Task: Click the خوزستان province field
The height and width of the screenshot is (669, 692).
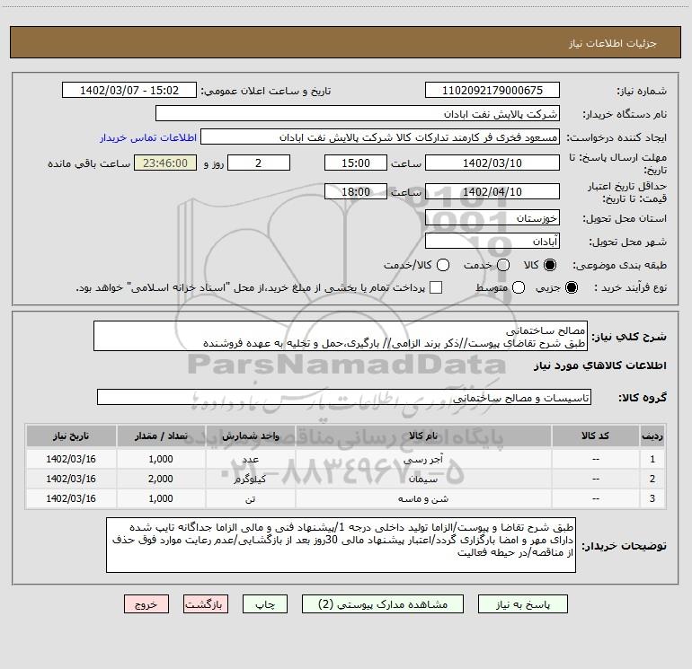Action: pos(492,218)
